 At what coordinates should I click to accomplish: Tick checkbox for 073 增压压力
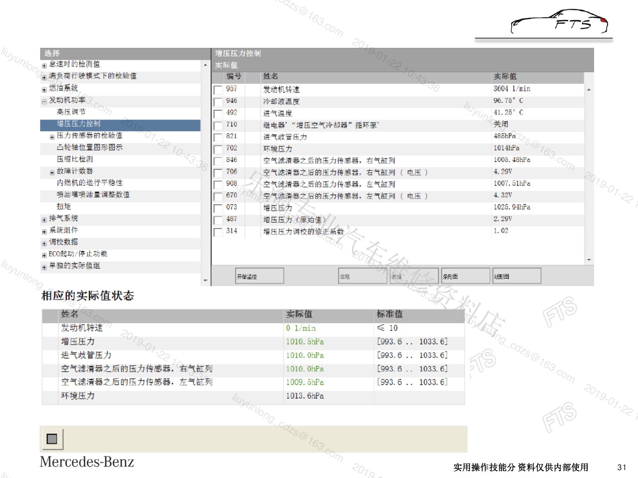(218, 208)
